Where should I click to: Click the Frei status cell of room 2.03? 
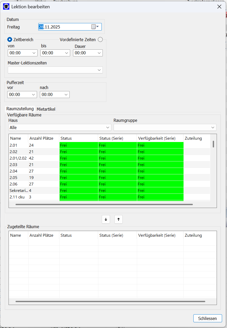point(79,165)
